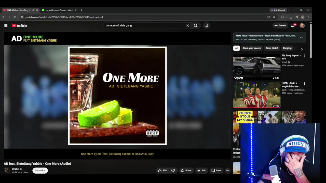Image resolution: width=326 pixels, height=183 pixels.
Task: Open the YouTube hamburger guide menu
Action: tap(6, 25)
